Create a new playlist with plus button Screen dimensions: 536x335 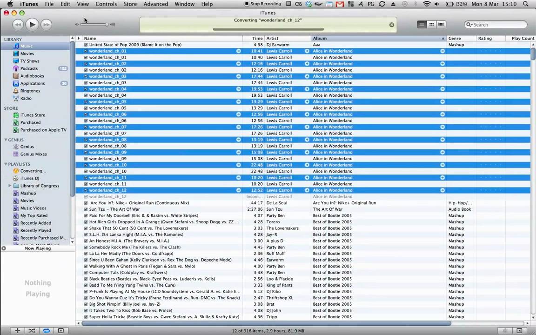pos(17,330)
